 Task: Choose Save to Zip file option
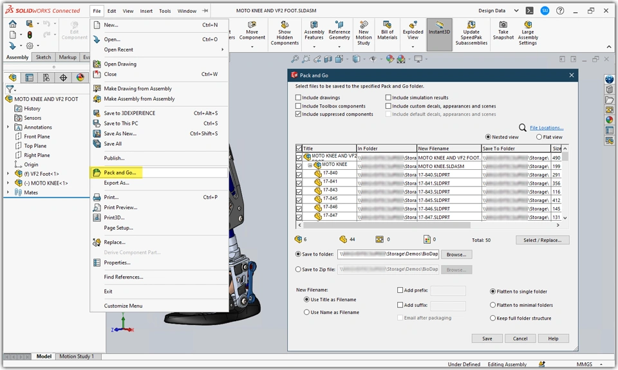coord(299,270)
